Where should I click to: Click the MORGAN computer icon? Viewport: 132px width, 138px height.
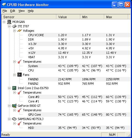[x=9, y=22]
